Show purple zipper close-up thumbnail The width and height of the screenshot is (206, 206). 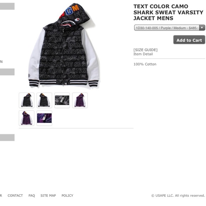click(44, 118)
